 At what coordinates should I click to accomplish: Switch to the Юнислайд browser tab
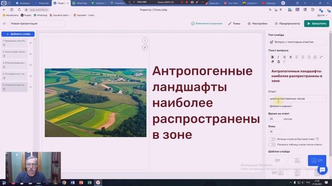pos(41,3)
